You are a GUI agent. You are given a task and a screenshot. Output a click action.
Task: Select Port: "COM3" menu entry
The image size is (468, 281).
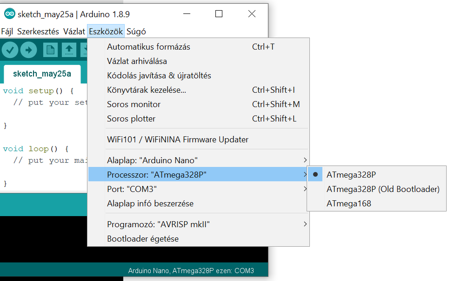tap(199, 189)
